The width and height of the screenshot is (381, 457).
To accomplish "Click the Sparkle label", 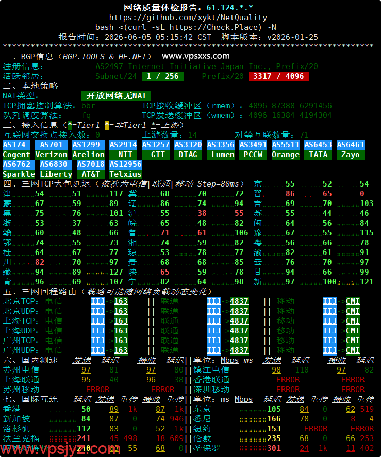I will tap(19, 174).
